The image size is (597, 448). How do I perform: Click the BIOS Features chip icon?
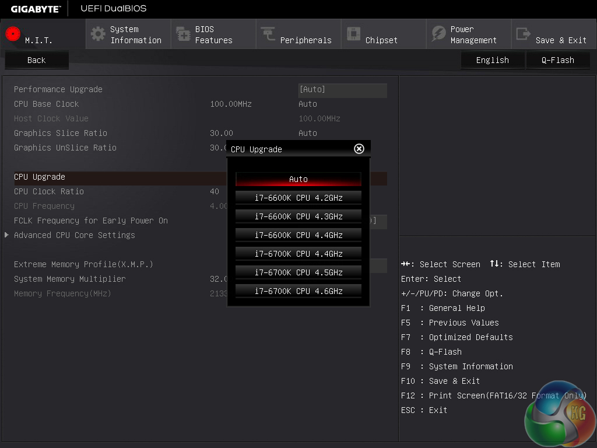click(x=183, y=34)
